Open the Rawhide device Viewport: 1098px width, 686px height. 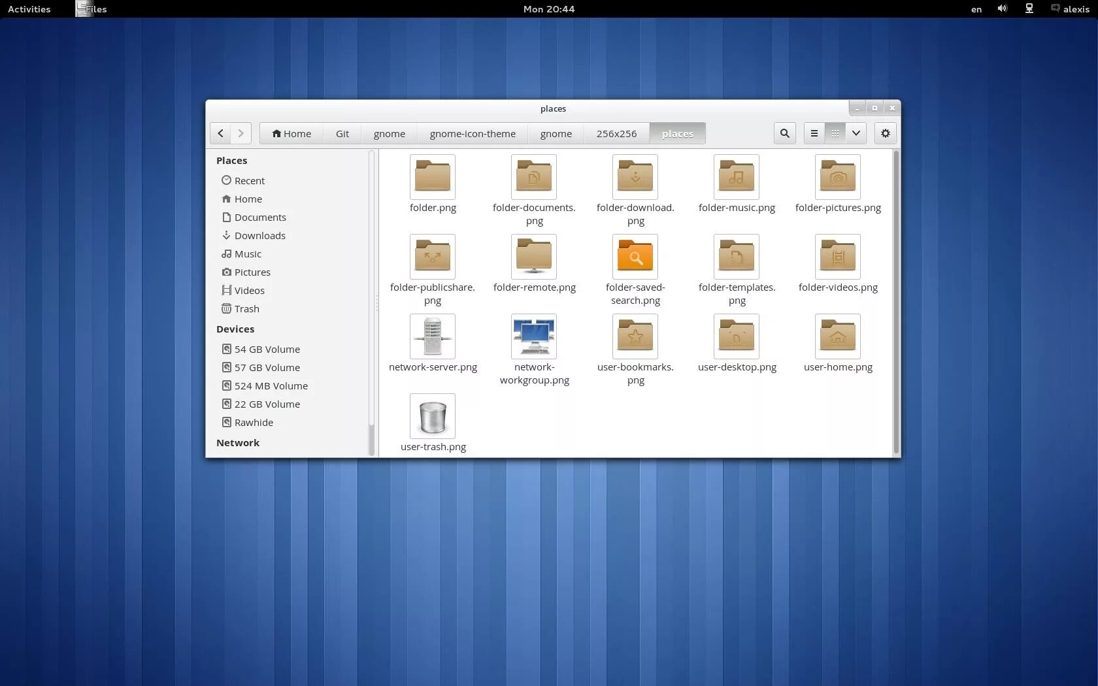tap(254, 422)
